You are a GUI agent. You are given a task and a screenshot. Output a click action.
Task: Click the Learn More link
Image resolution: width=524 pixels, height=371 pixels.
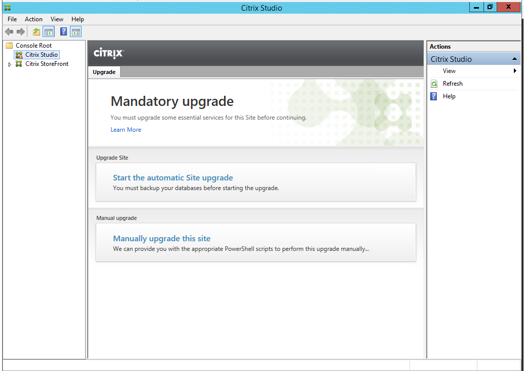126,130
